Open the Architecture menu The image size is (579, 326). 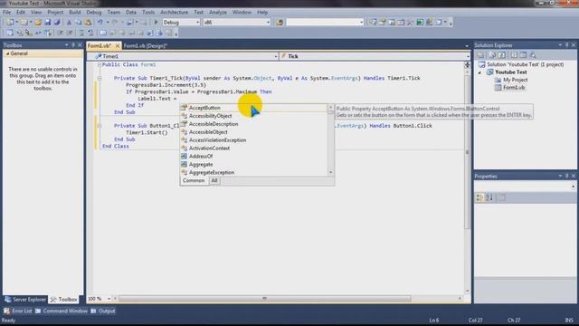pyautogui.click(x=174, y=12)
